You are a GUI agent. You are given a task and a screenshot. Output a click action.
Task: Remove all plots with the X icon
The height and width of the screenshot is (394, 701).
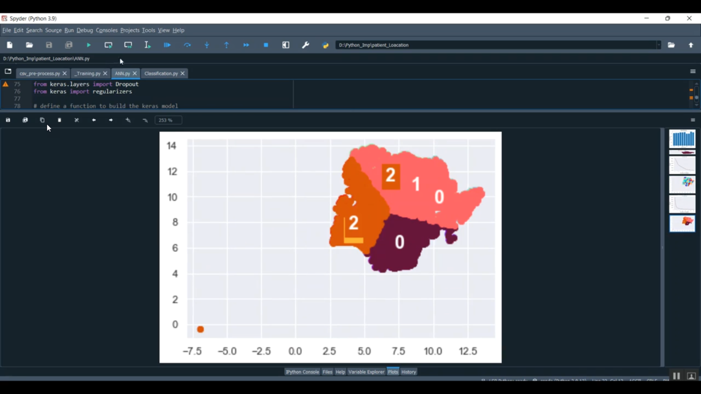point(77,120)
